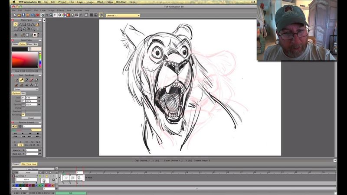Click the blue save disk icon
This screenshot has width=347, height=195.
pos(23,15)
